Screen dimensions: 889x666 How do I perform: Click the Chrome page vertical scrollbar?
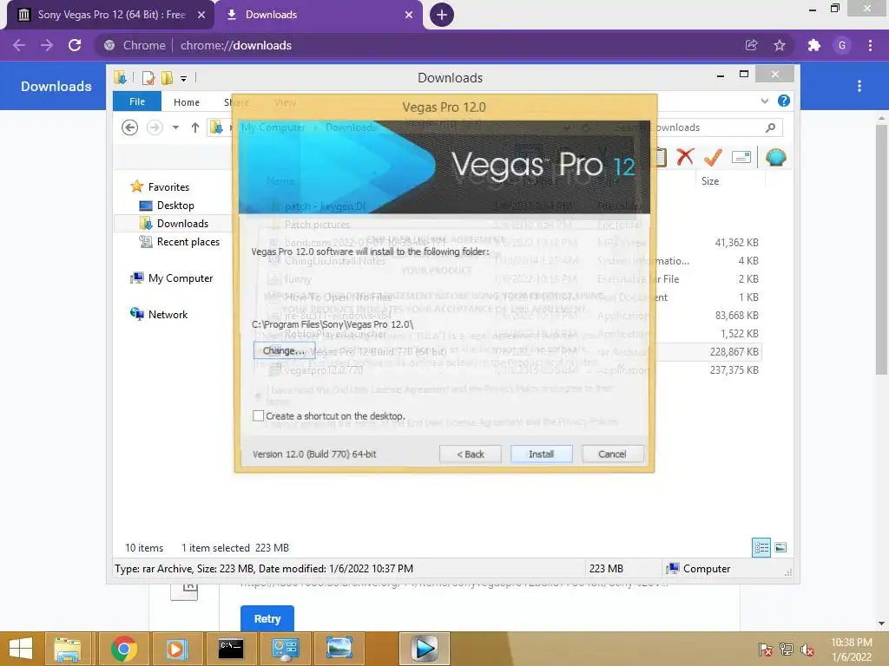pos(881,249)
